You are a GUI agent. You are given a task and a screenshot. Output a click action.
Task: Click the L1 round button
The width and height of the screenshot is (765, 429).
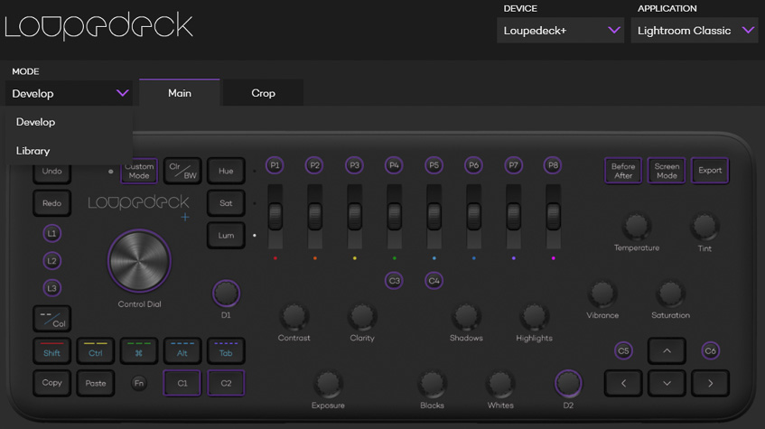(51, 234)
